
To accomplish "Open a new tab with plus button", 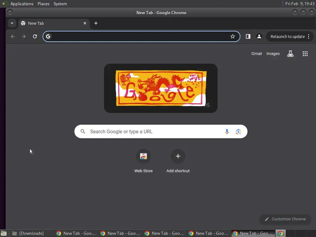I will coord(96,23).
